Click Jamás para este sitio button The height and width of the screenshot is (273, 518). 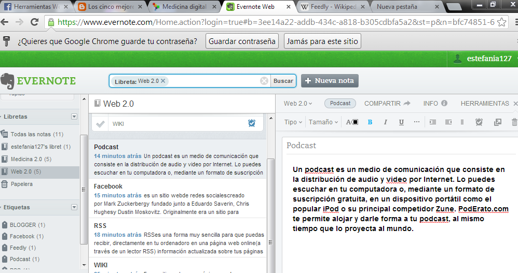(322, 41)
